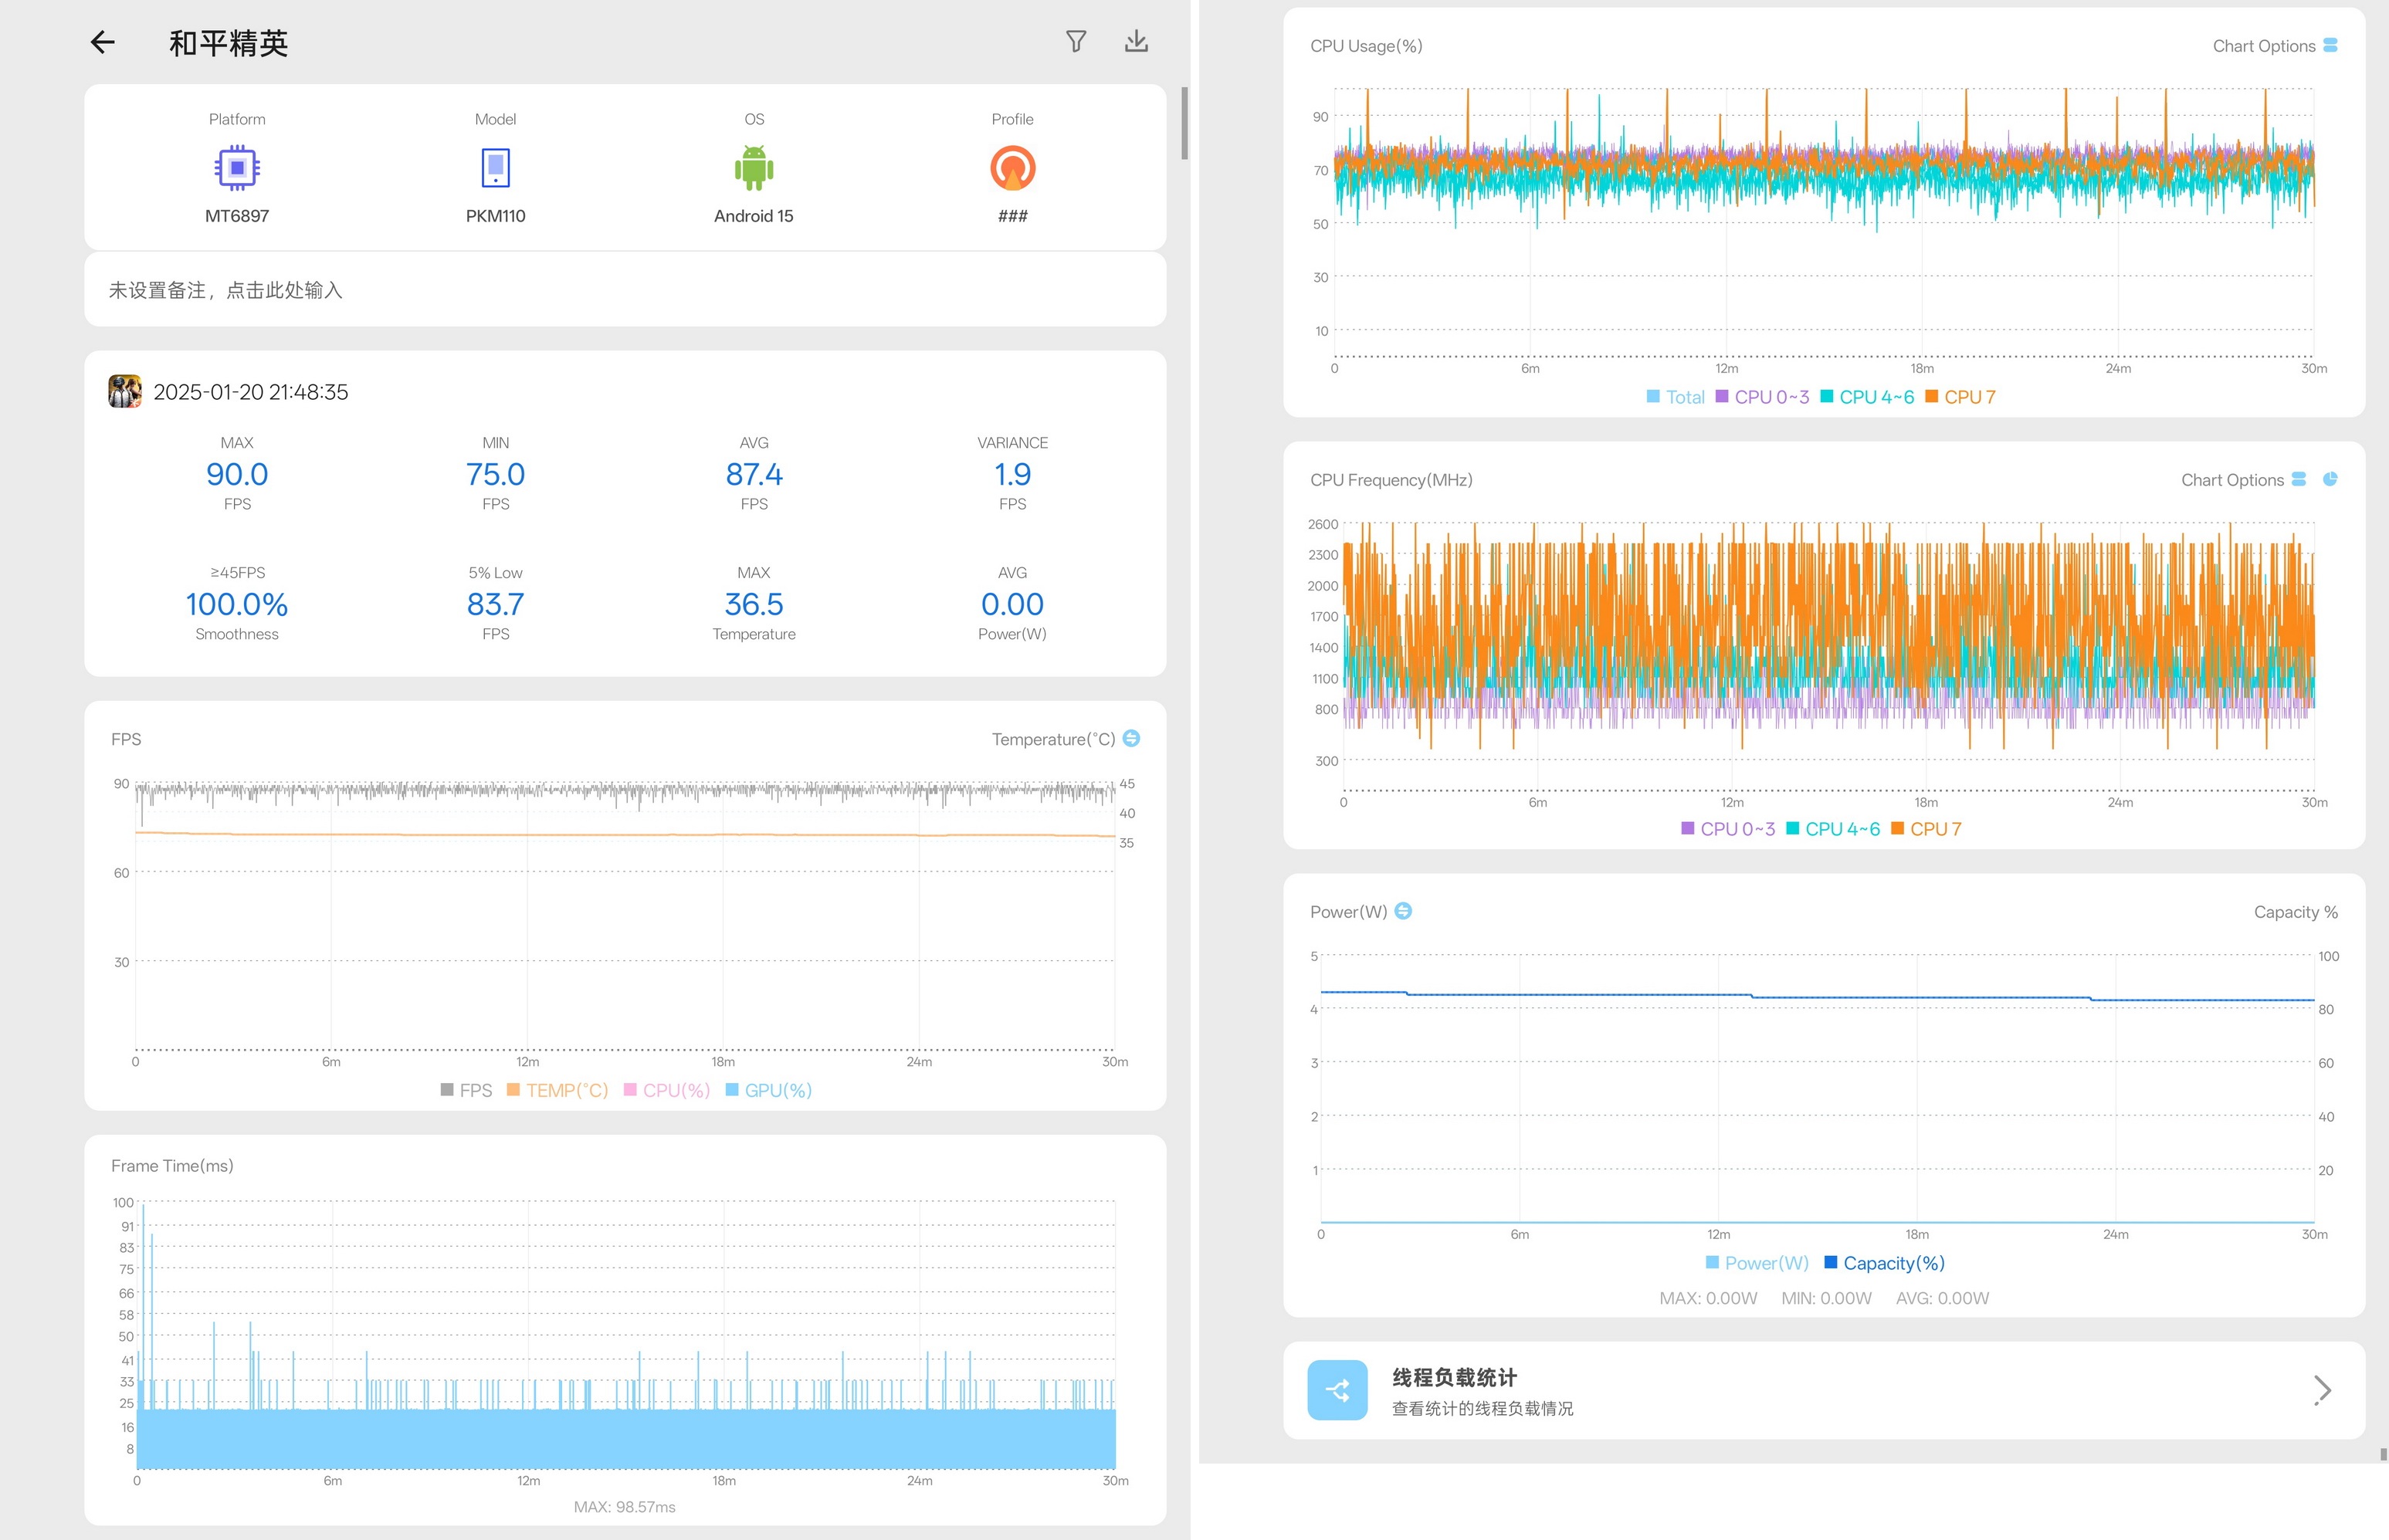The width and height of the screenshot is (2389, 1540).
Task: Toggle CPU 4~6 in CPU Frequency legend
Action: (x=1833, y=829)
